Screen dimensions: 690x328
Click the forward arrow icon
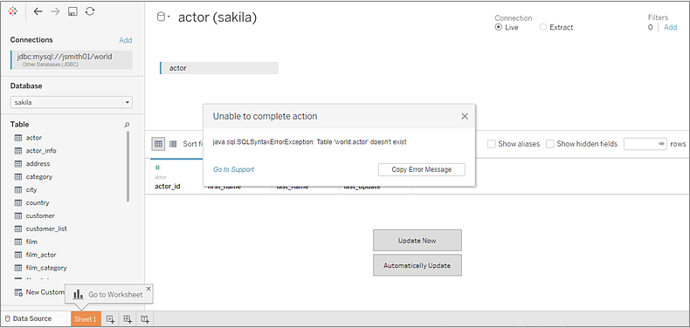click(x=55, y=12)
